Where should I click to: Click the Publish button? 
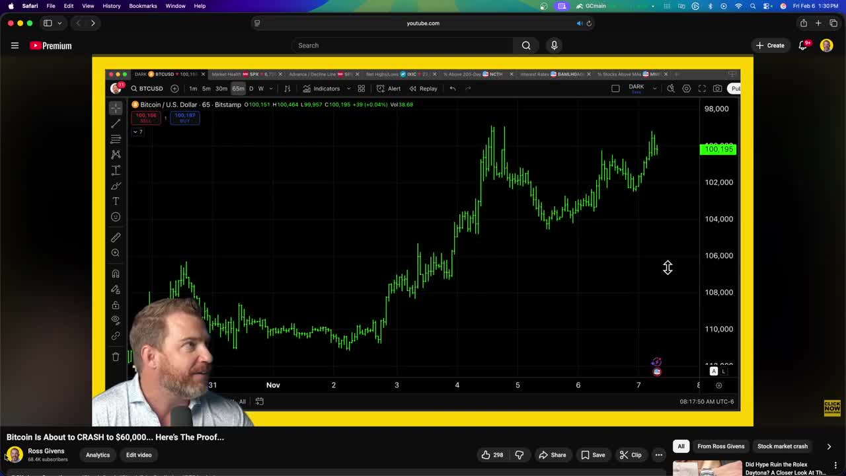point(735,88)
